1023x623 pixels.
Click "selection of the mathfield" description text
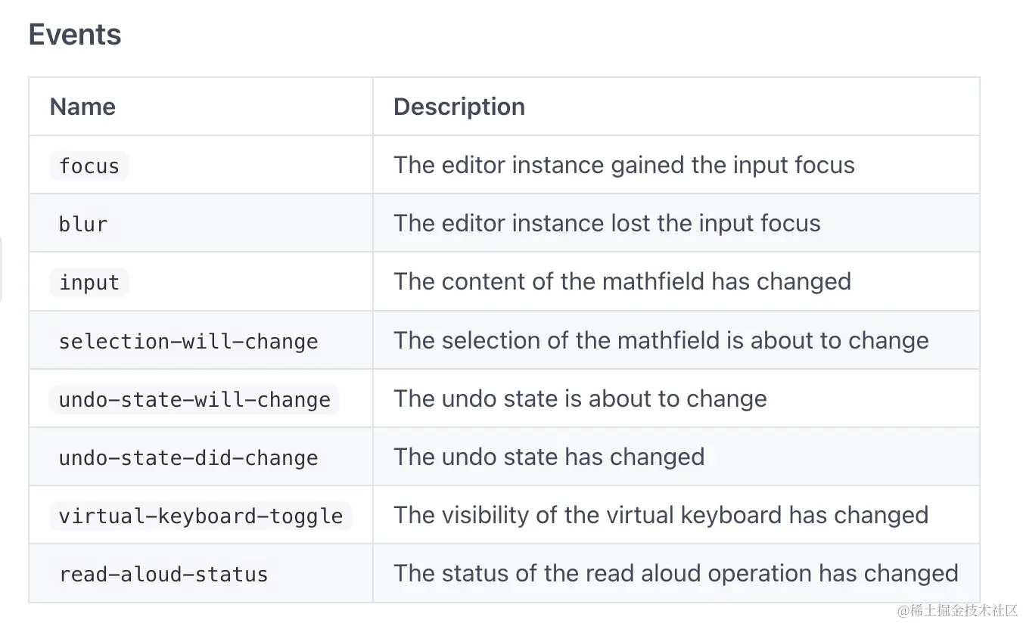click(x=661, y=340)
